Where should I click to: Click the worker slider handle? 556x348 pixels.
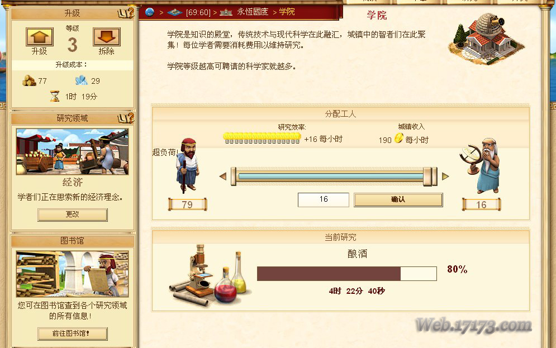[430, 177]
